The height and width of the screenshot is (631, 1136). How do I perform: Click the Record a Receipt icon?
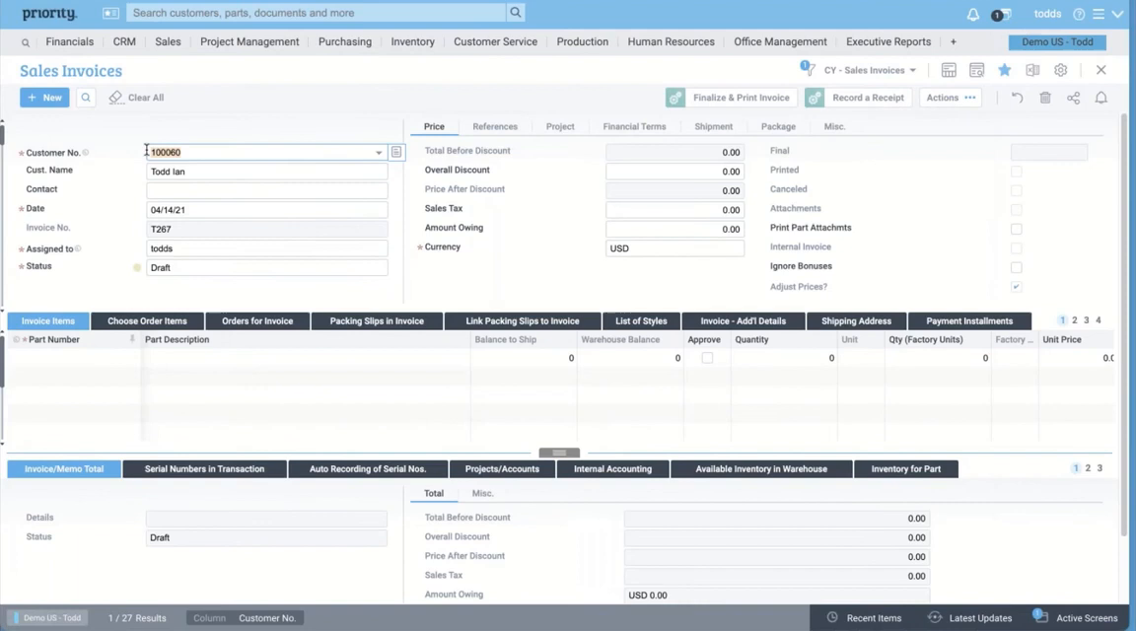(x=815, y=98)
